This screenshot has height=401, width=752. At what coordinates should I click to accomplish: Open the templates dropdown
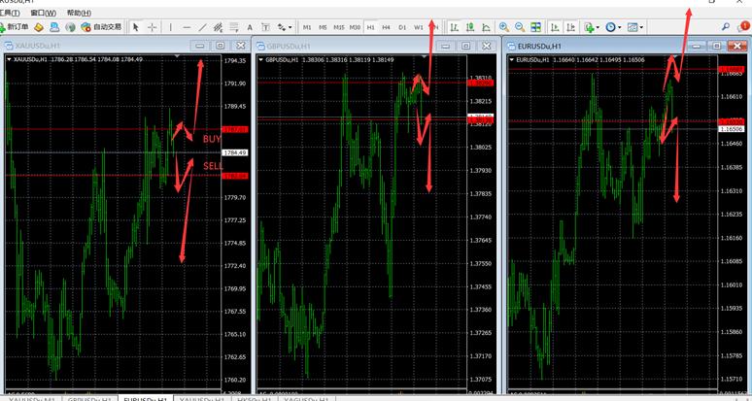(x=635, y=27)
